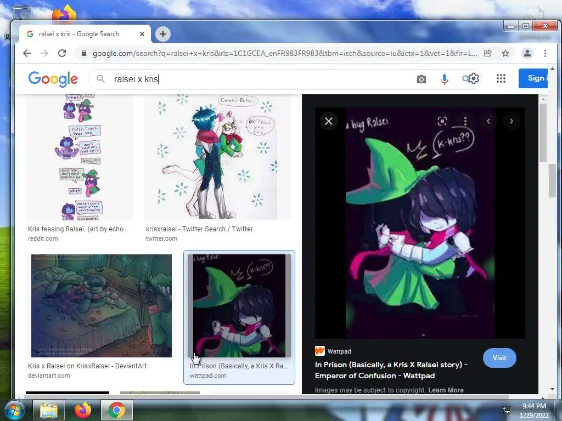The image size is (562, 421).
Task: Close the image preview panel
Action: tap(329, 121)
